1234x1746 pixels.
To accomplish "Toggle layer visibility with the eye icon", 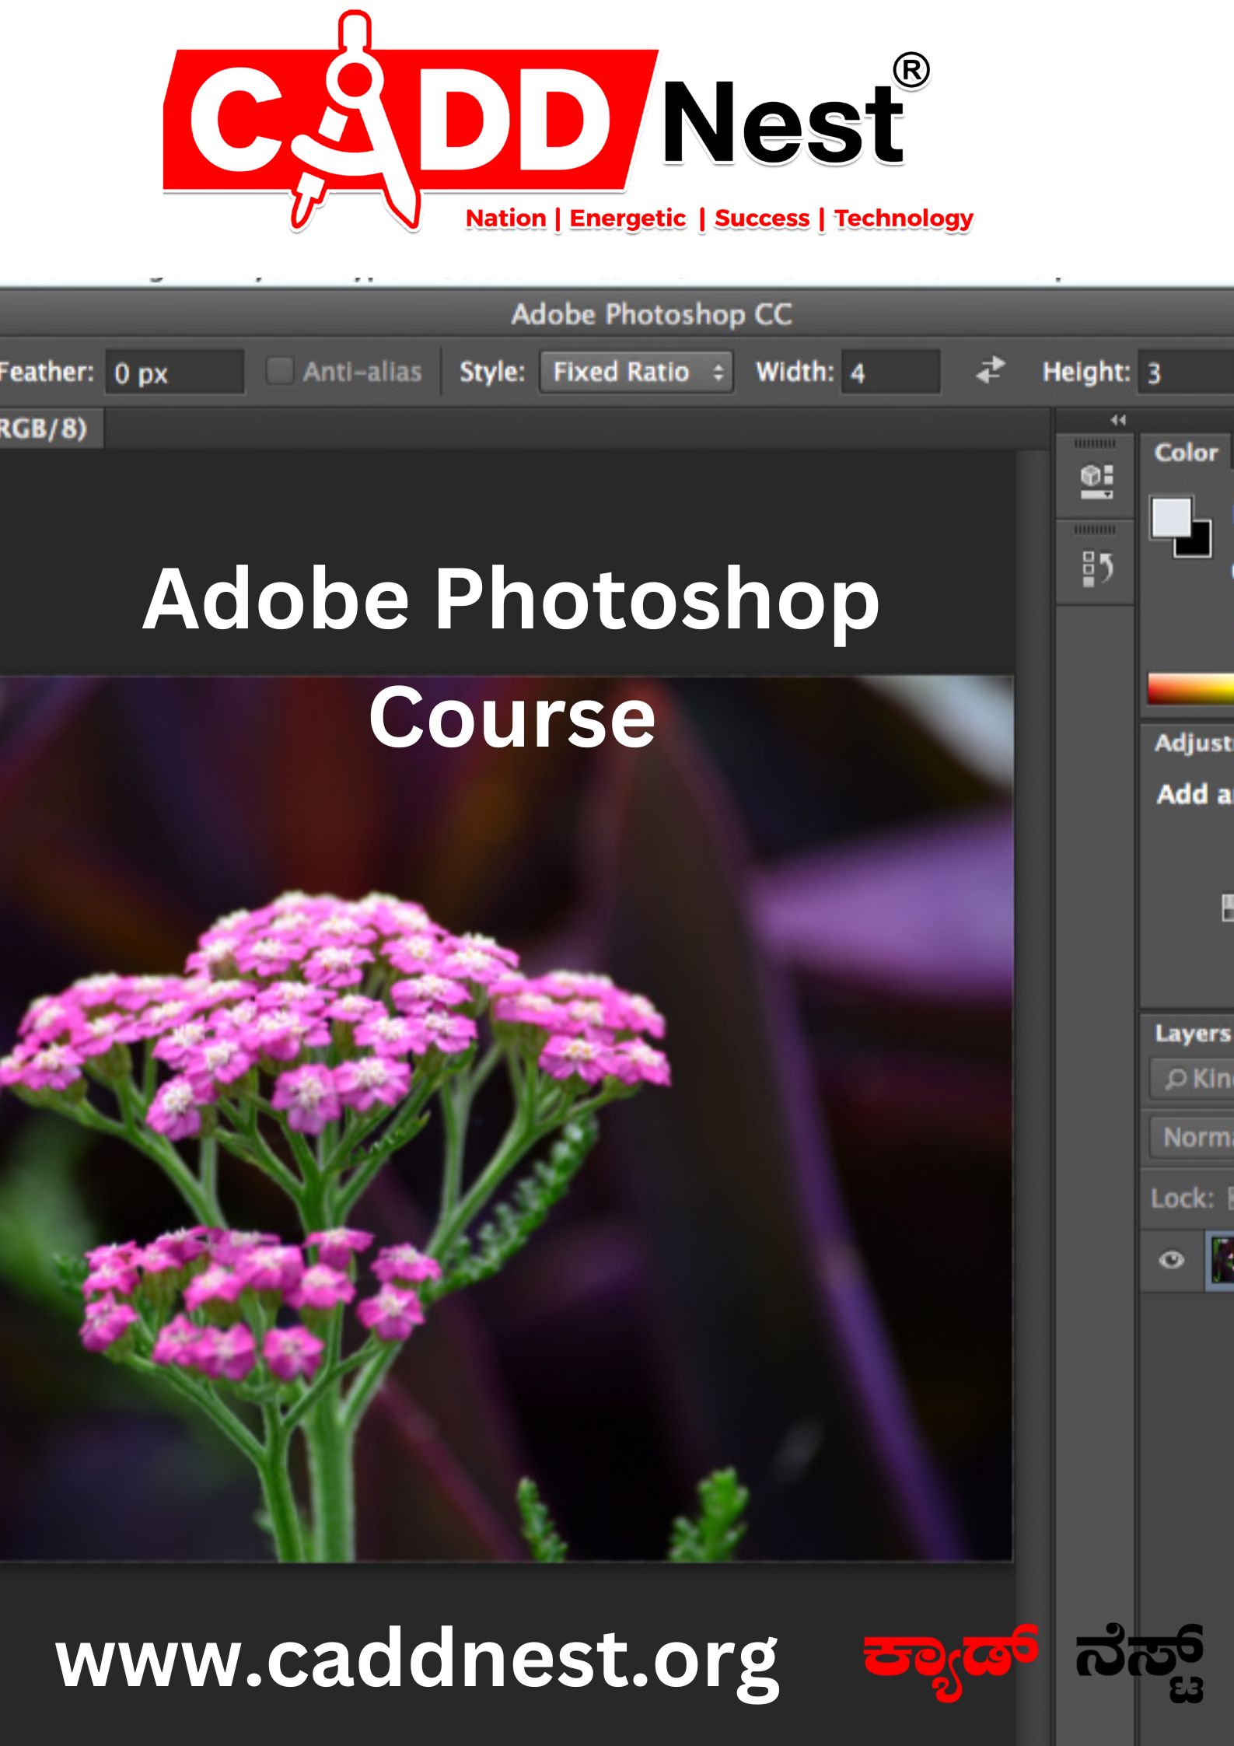I will coord(1171,1259).
